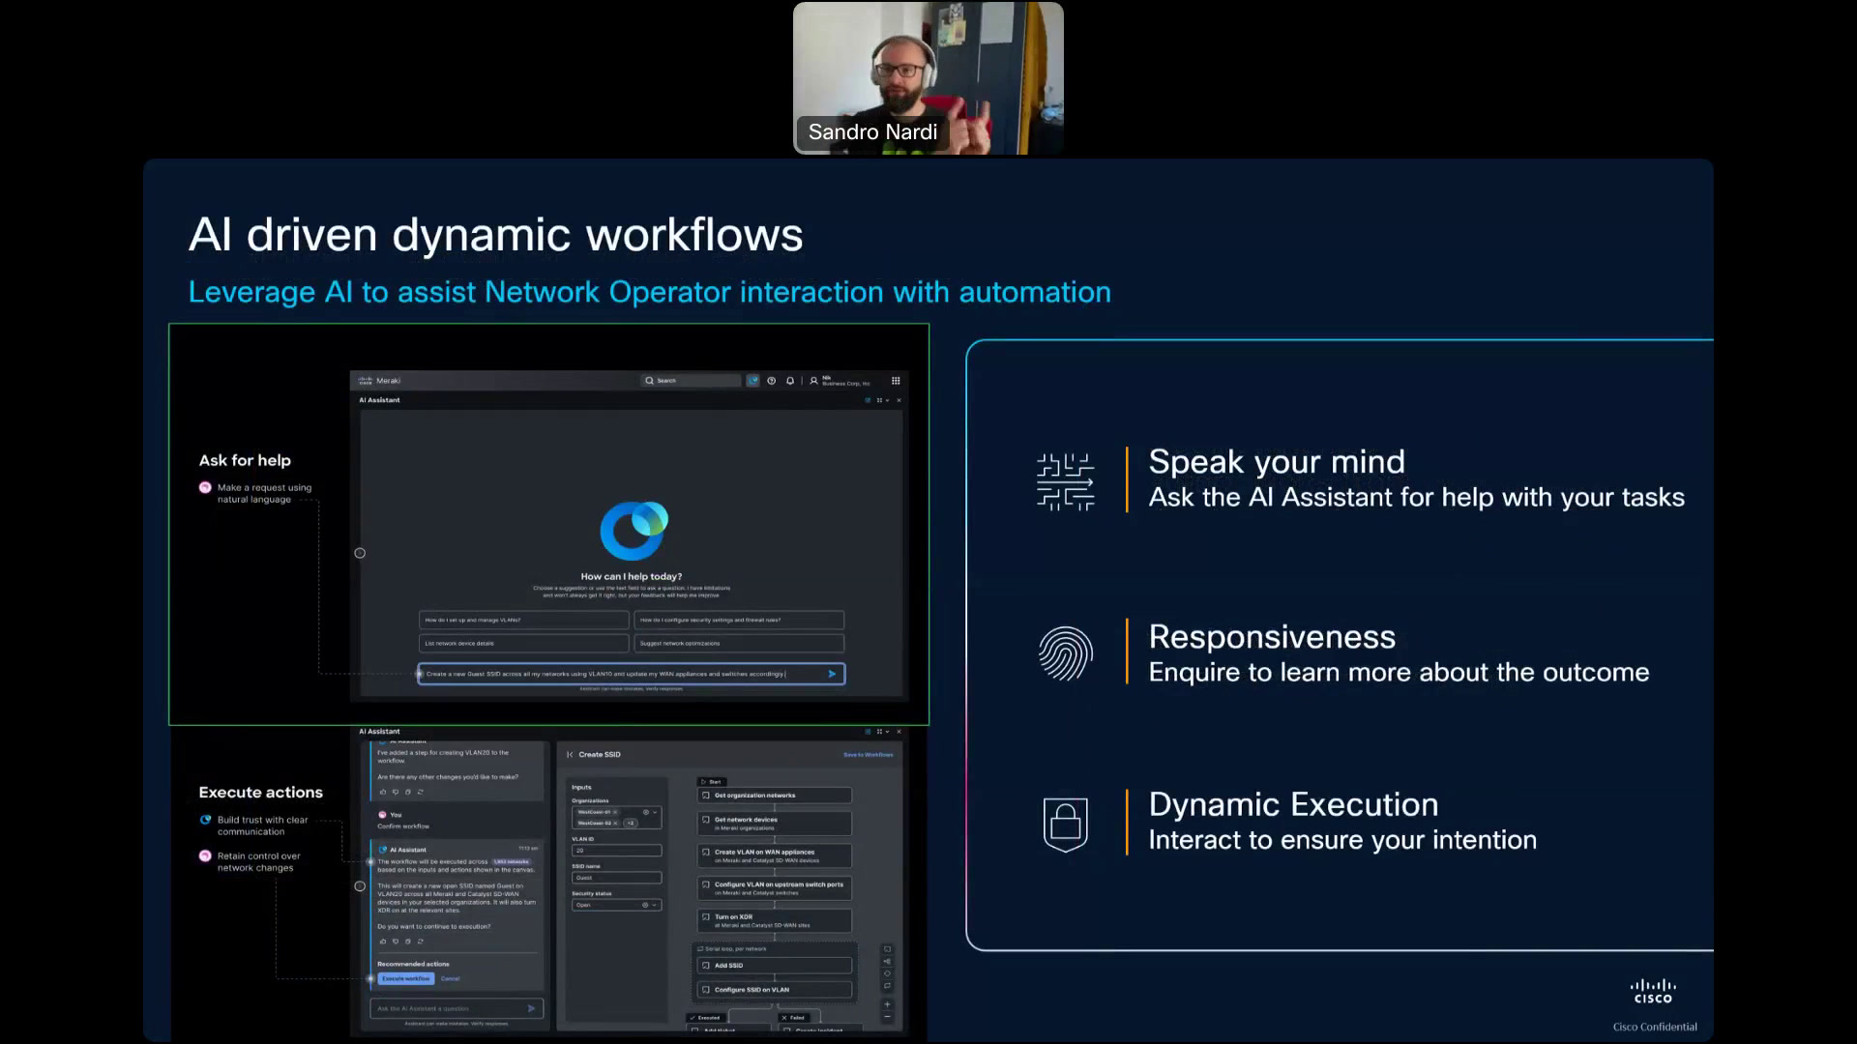Expand the Organizations dropdown chevron
1857x1044 pixels.
click(x=655, y=812)
